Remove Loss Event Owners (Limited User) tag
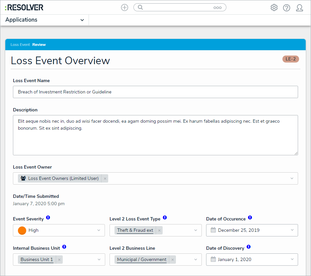This screenshot has height=276, width=311. tap(105, 179)
